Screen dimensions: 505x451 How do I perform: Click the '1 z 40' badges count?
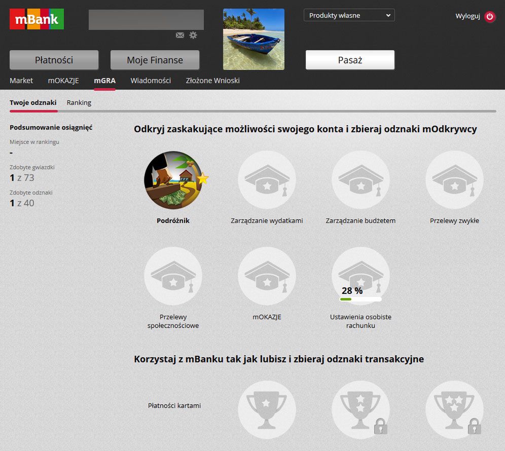[22, 203]
